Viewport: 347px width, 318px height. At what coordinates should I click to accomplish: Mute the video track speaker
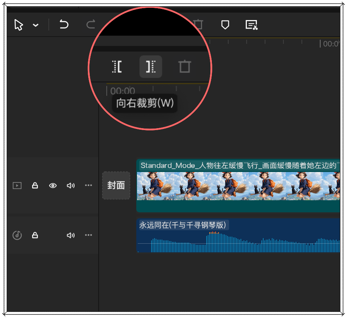pyautogui.click(x=71, y=185)
